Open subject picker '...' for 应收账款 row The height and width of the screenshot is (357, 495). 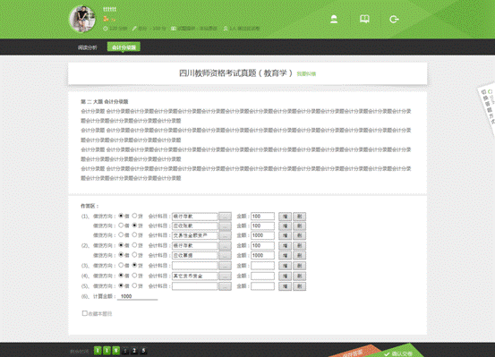(x=225, y=226)
